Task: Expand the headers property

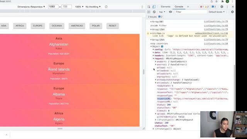Action: pyautogui.click(x=154, y=56)
